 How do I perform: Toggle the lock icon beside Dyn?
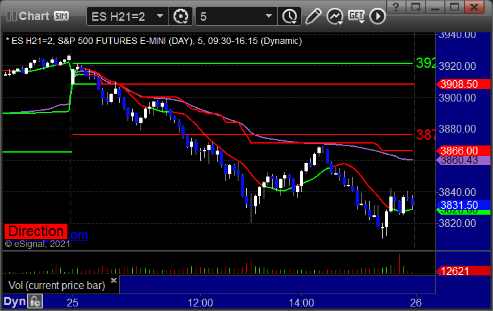(35, 302)
